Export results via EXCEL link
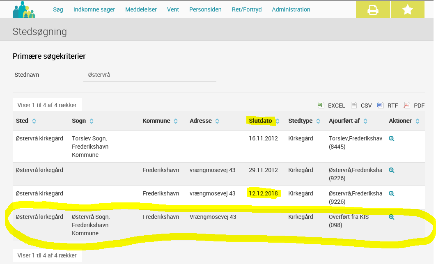This screenshot has width=436, height=264. coord(337,106)
